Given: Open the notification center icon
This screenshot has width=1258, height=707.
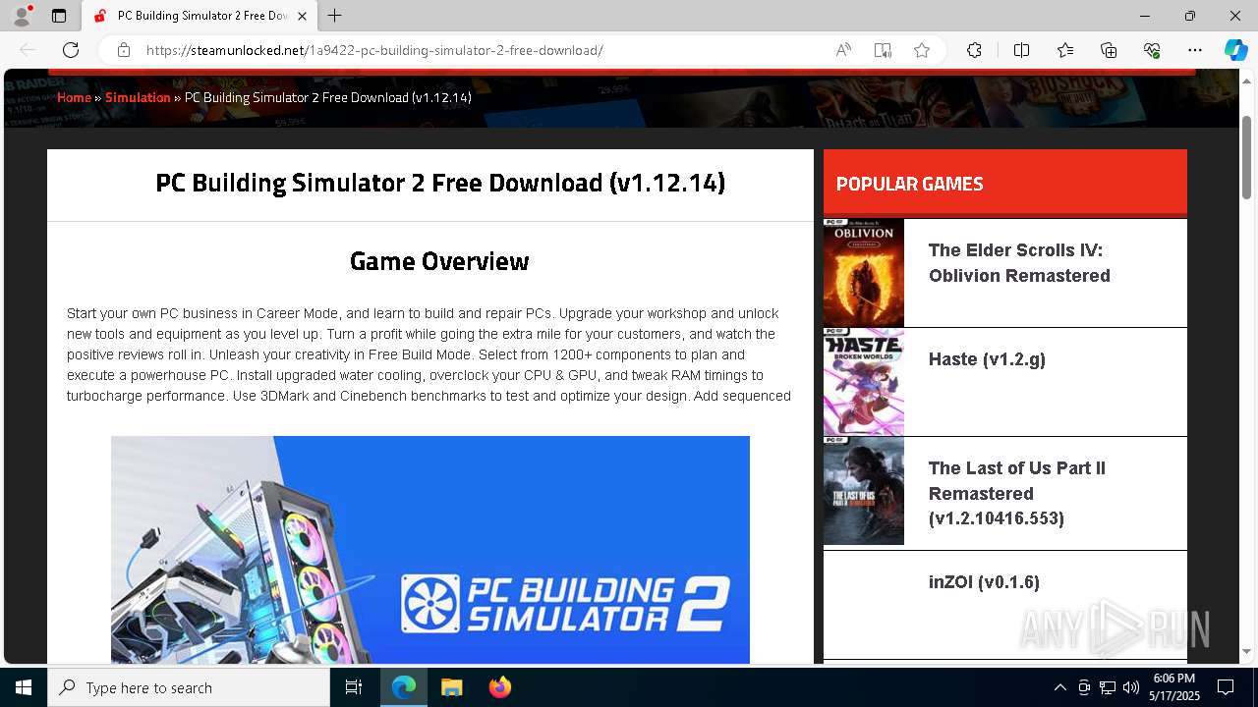Looking at the screenshot, I should (x=1226, y=687).
